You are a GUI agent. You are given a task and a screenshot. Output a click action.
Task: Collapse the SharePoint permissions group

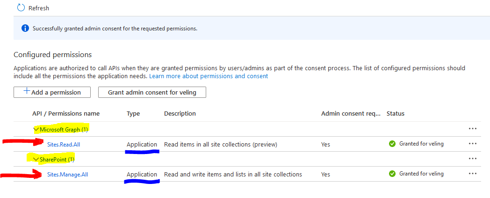pyautogui.click(x=36, y=159)
